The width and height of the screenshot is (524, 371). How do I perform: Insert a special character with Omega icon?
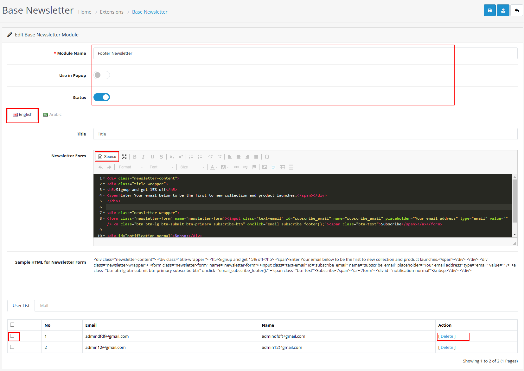(x=267, y=157)
